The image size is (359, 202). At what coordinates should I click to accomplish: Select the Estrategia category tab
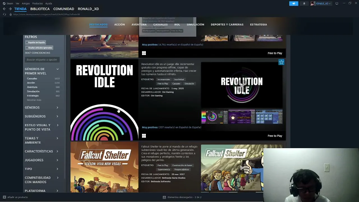tap(259, 24)
